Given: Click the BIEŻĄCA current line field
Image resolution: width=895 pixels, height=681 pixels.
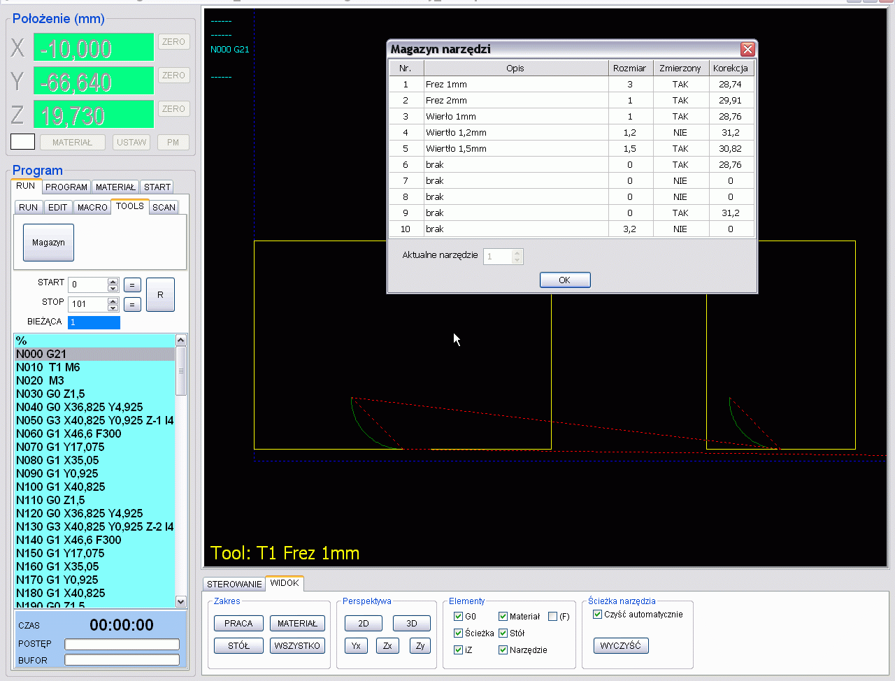Looking at the screenshot, I should pyautogui.click(x=94, y=322).
